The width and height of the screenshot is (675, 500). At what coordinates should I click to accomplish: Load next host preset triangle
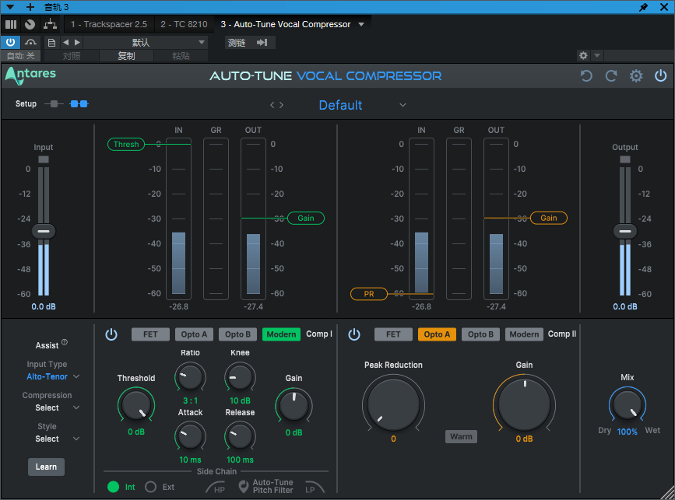tap(77, 42)
